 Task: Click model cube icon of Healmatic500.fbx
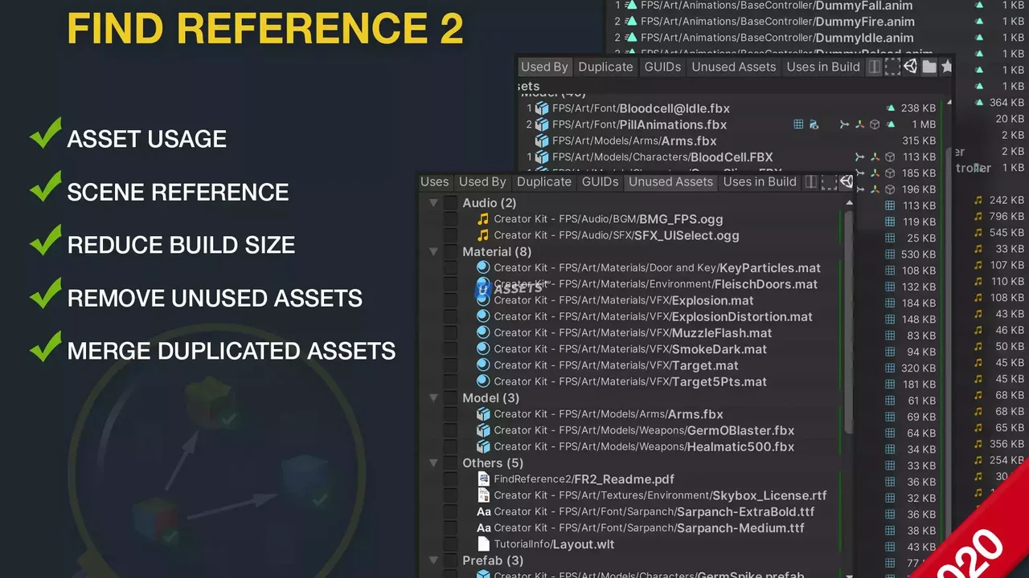pos(483,446)
